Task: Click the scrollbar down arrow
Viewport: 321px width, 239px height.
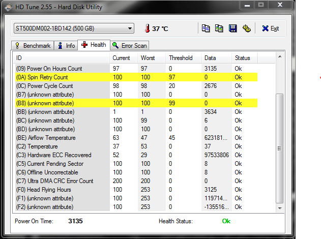Action: point(280,208)
